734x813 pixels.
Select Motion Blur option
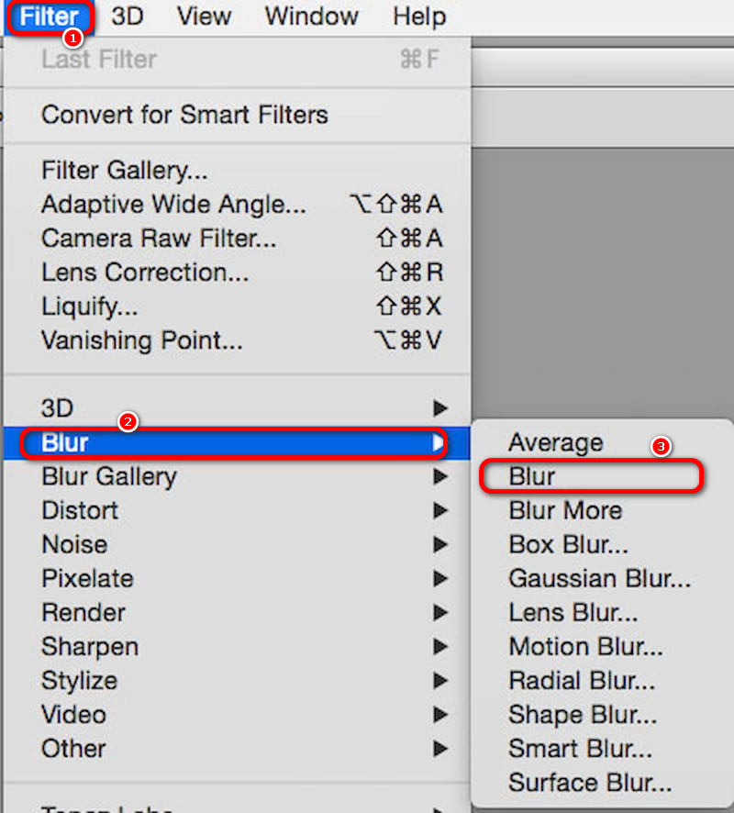pos(585,646)
